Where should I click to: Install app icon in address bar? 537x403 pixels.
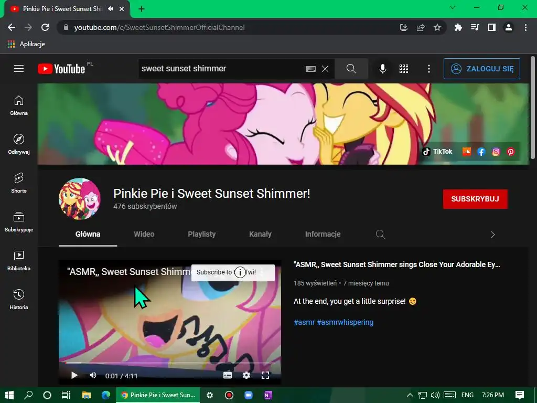(404, 27)
